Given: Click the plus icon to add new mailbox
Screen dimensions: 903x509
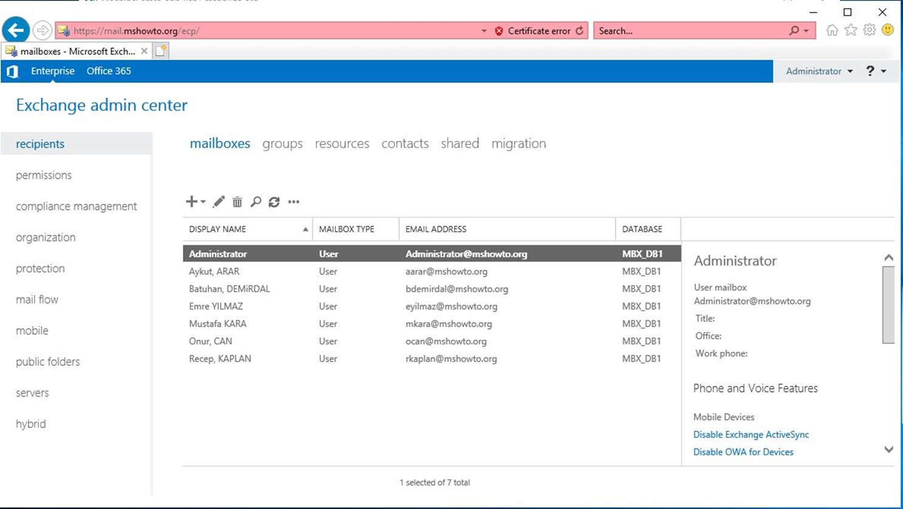Looking at the screenshot, I should point(191,201).
